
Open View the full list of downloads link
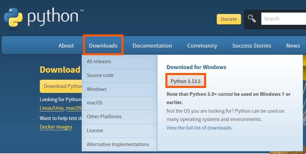199,128
